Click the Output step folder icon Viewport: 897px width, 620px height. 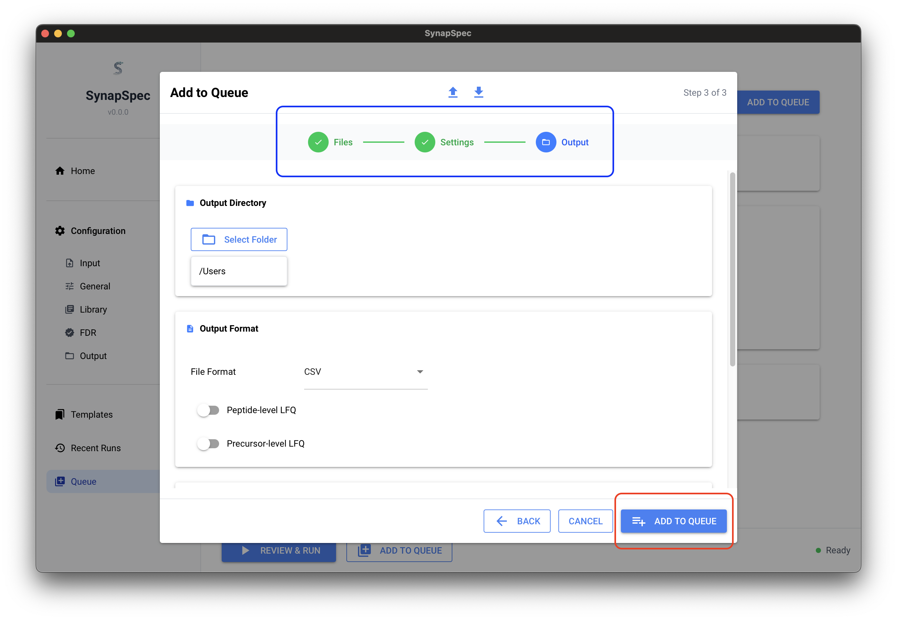[x=545, y=142]
